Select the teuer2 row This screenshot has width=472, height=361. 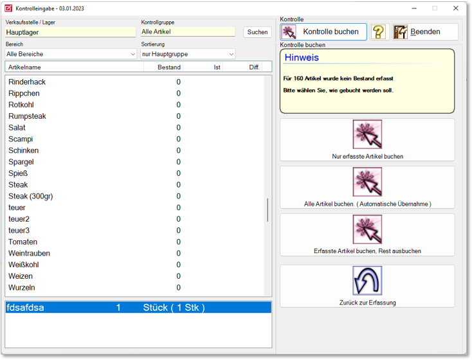pyautogui.click(x=134, y=219)
